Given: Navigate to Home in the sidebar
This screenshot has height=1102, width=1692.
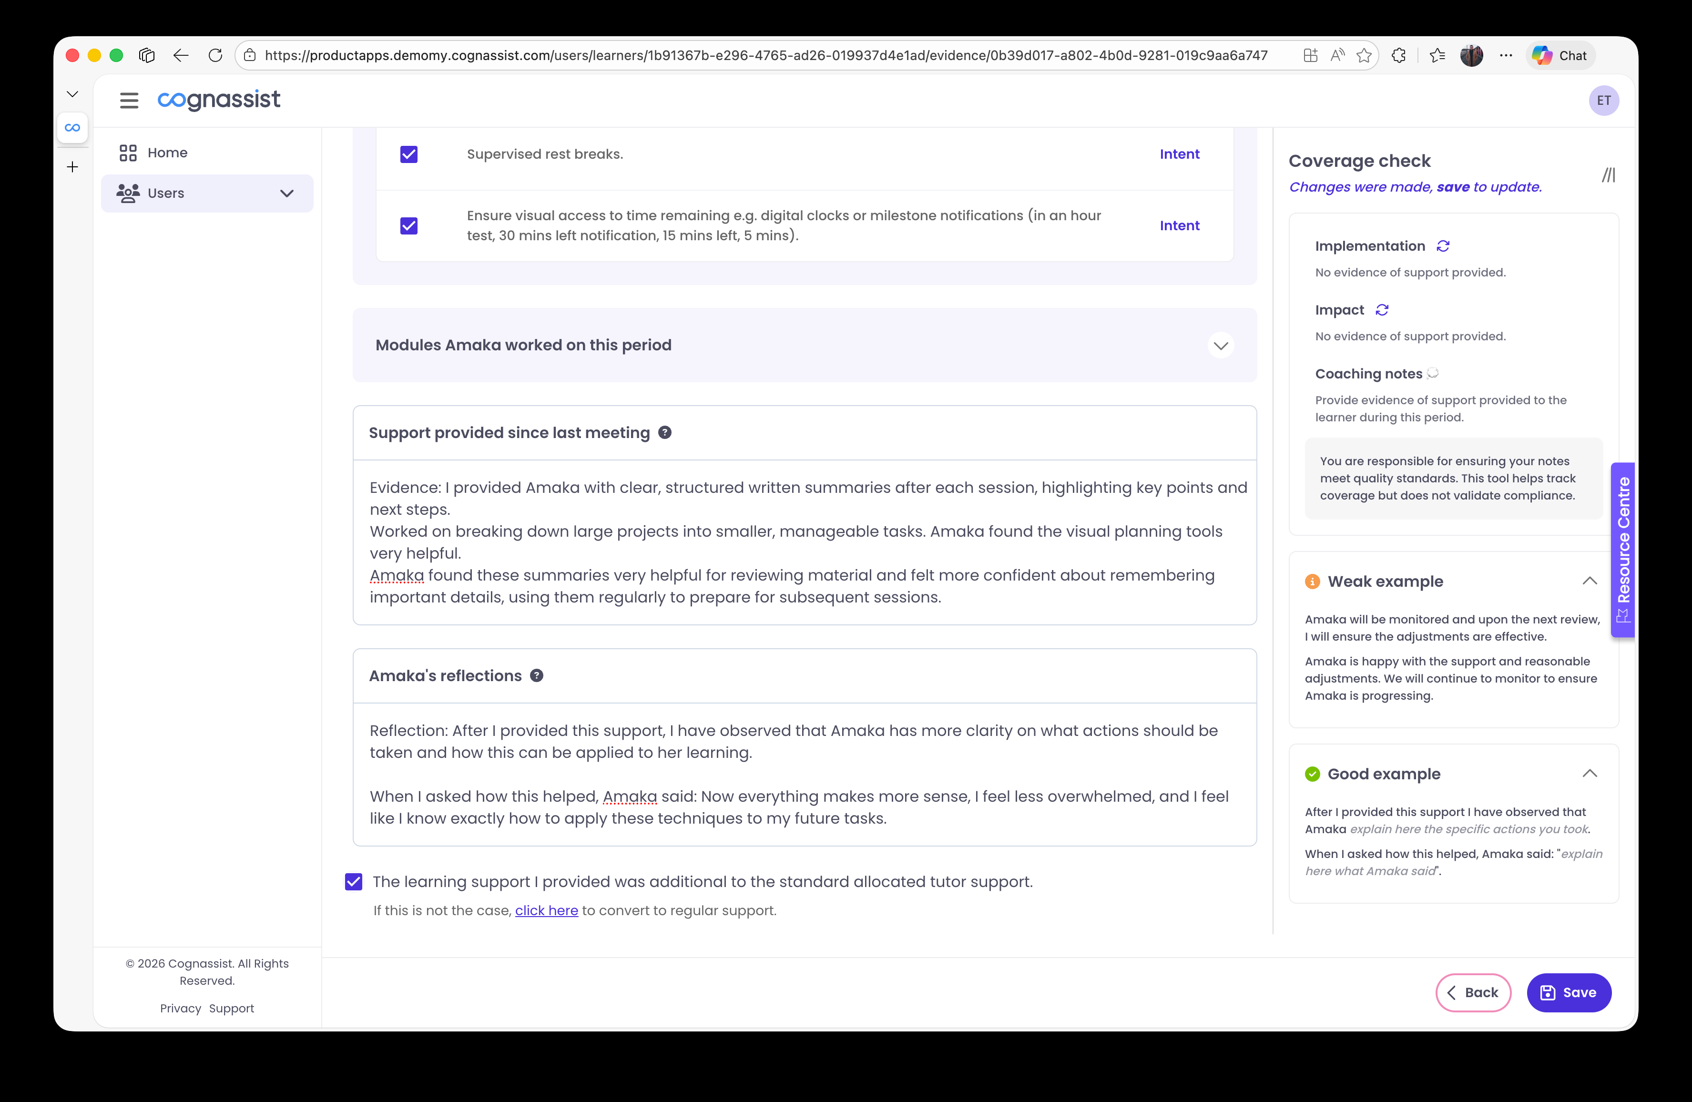Looking at the screenshot, I should (168, 152).
